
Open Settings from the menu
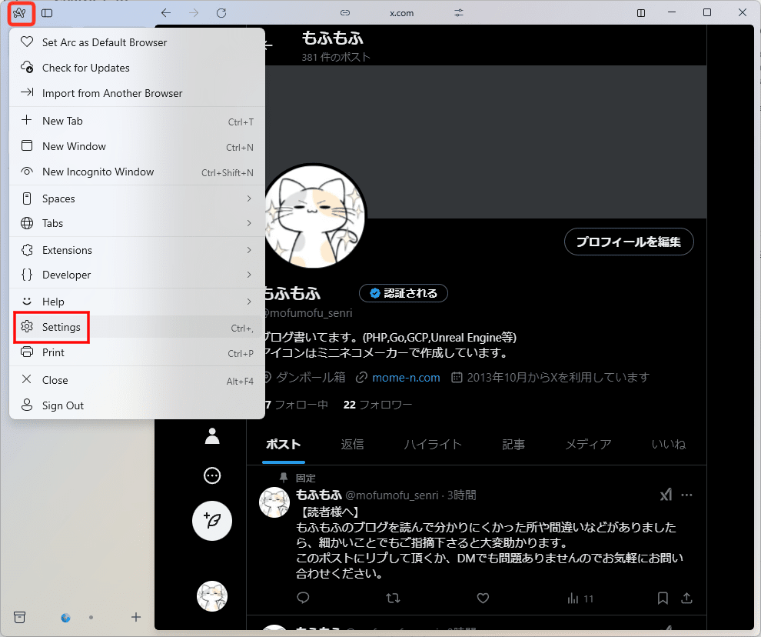point(61,327)
